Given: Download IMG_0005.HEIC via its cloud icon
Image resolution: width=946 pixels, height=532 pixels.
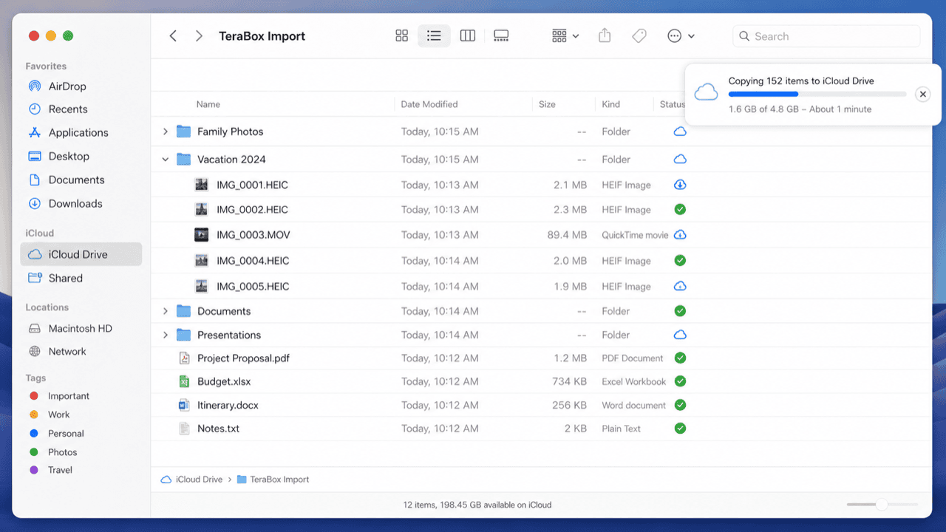Looking at the screenshot, I should (x=680, y=286).
